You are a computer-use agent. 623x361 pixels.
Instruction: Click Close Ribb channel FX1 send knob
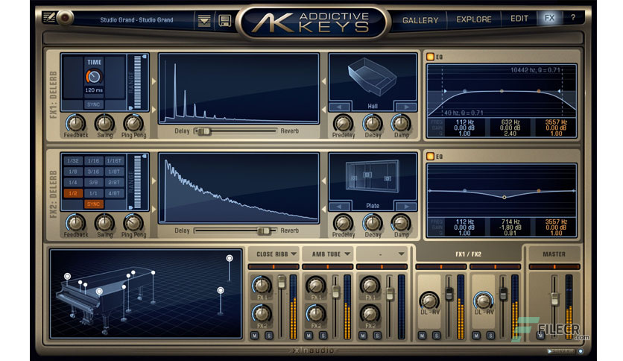[262, 286]
